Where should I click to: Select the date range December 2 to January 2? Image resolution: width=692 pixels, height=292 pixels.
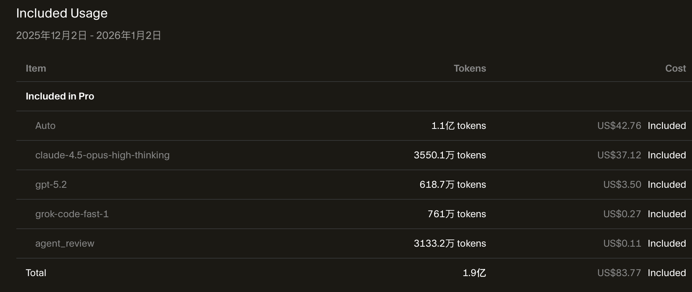click(88, 35)
